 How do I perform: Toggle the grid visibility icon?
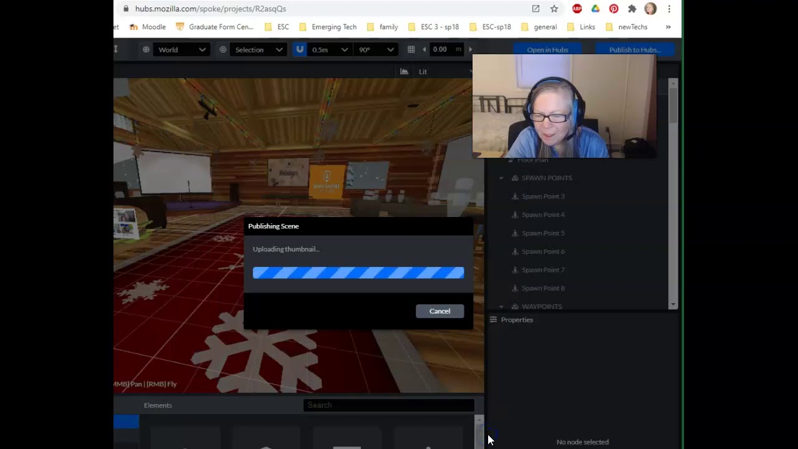click(411, 50)
